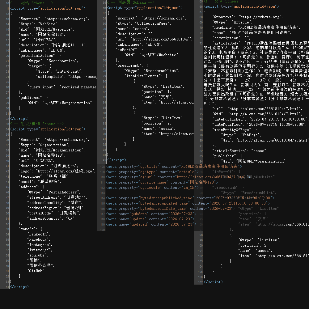
Task: Click the "Facebook" array entry
Action: (39, 239)
